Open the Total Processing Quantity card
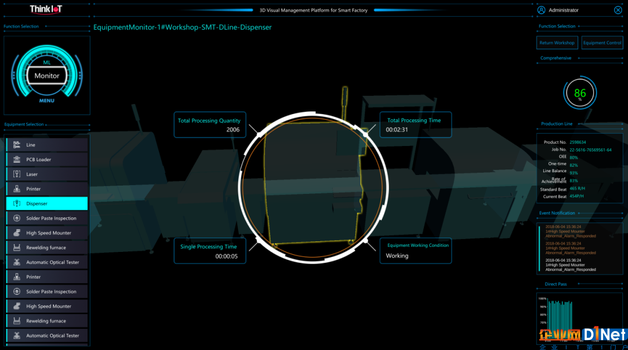 pos(210,124)
